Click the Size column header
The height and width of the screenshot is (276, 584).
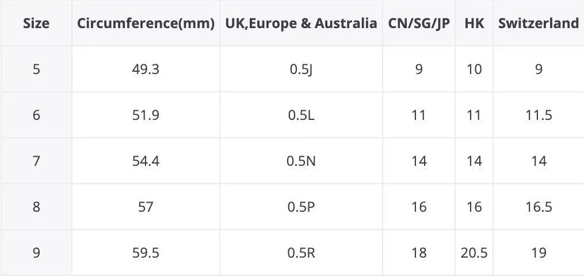(x=36, y=23)
